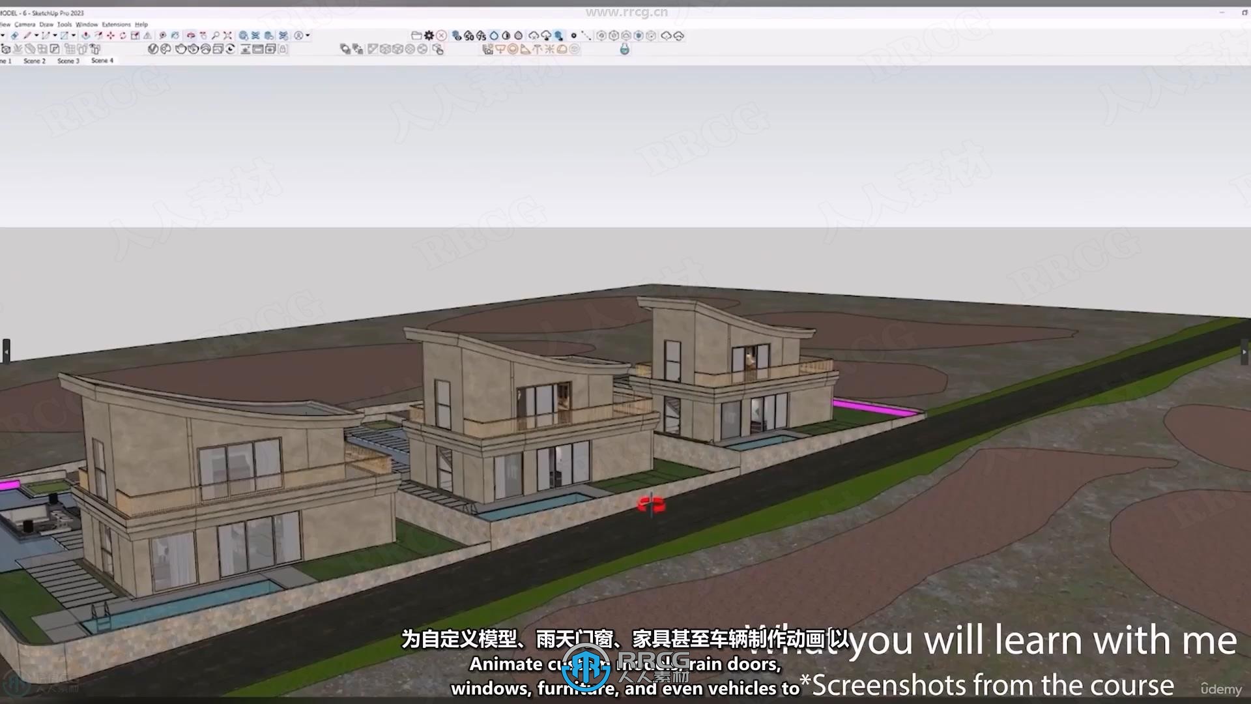This screenshot has width=1251, height=704.
Task: Activate the Pan hand tool
Action: (x=203, y=35)
